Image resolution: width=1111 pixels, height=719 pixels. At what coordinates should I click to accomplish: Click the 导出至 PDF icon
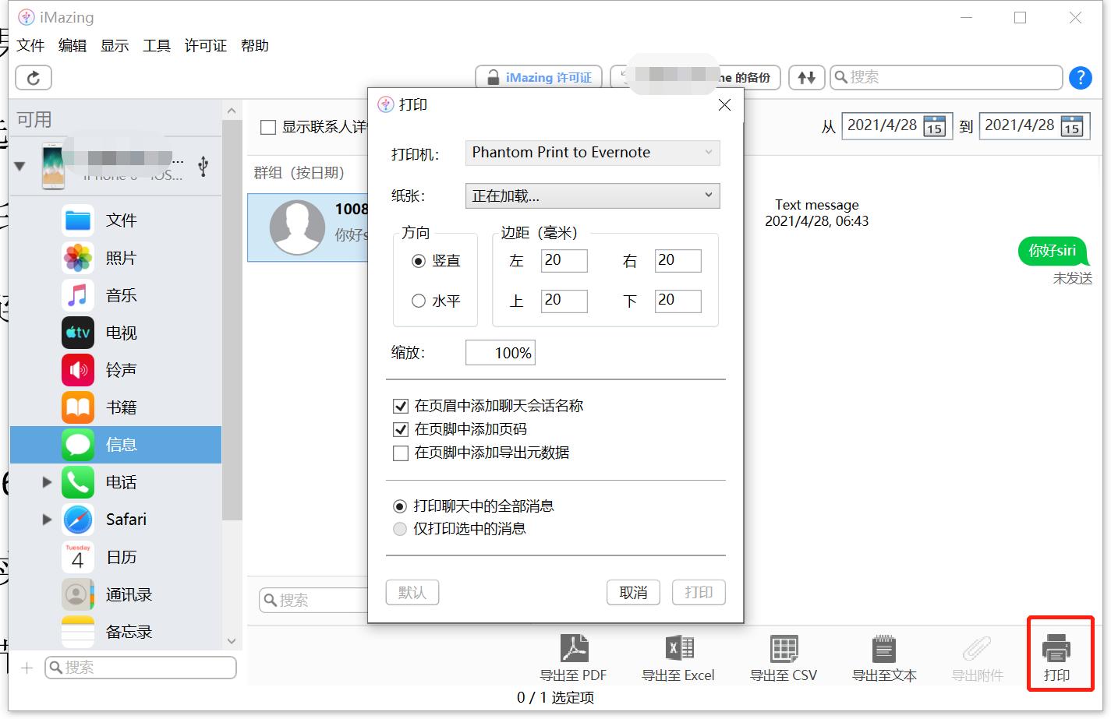click(x=575, y=658)
